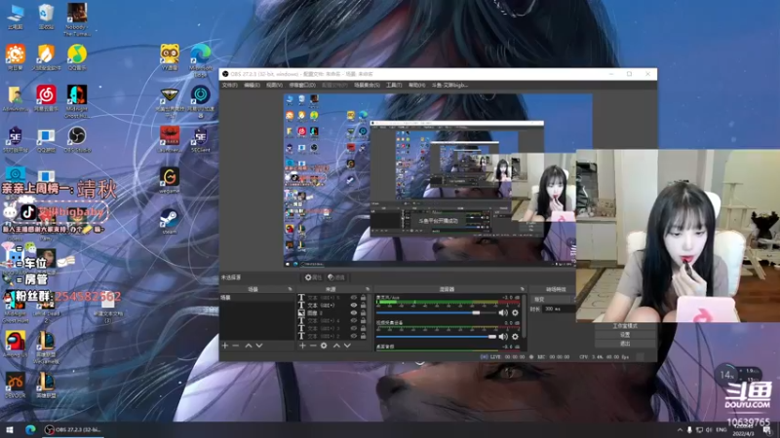Open the Windows Start menu
This screenshot has width=780, height=438.
[x=10, y=429]
